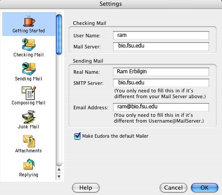The width and height of the screenshot is (222, 195).
Task: Click the blue sidebar scrollbar thumb
Action: pyautogui.click(x=59, y=35)
